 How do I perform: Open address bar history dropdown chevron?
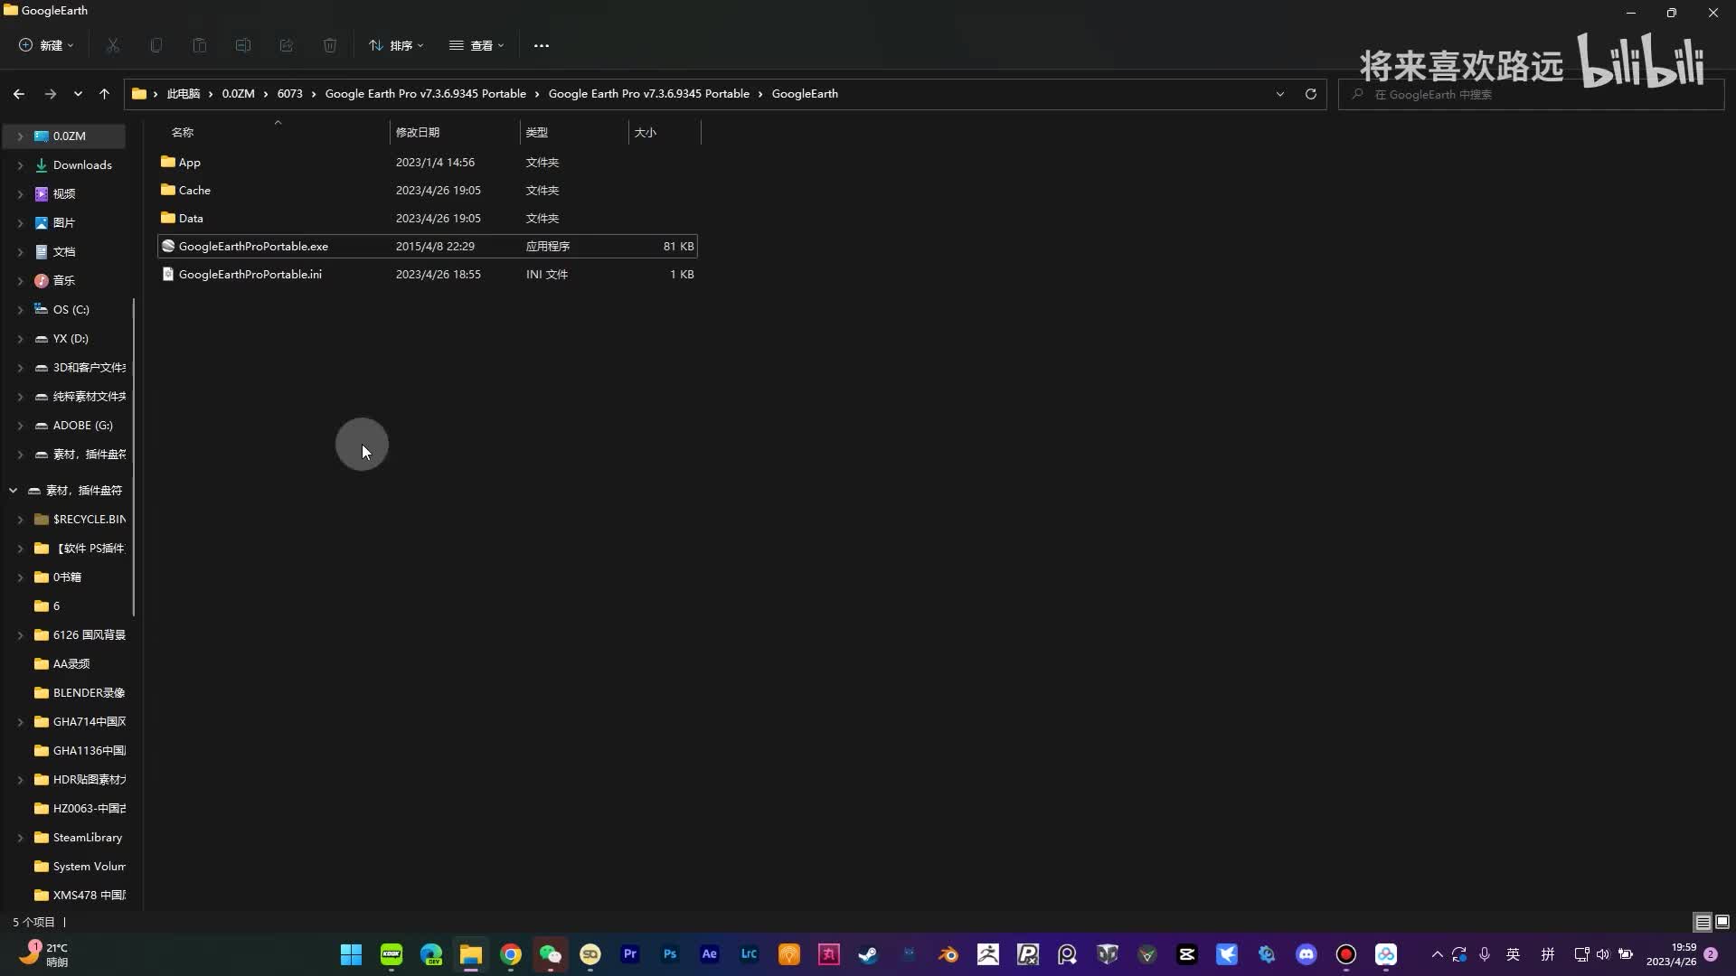[1279, 94]
